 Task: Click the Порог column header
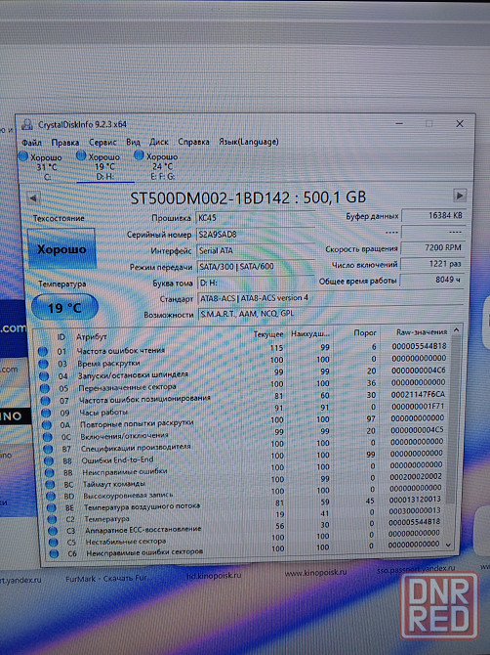click(x=365, y=333)
